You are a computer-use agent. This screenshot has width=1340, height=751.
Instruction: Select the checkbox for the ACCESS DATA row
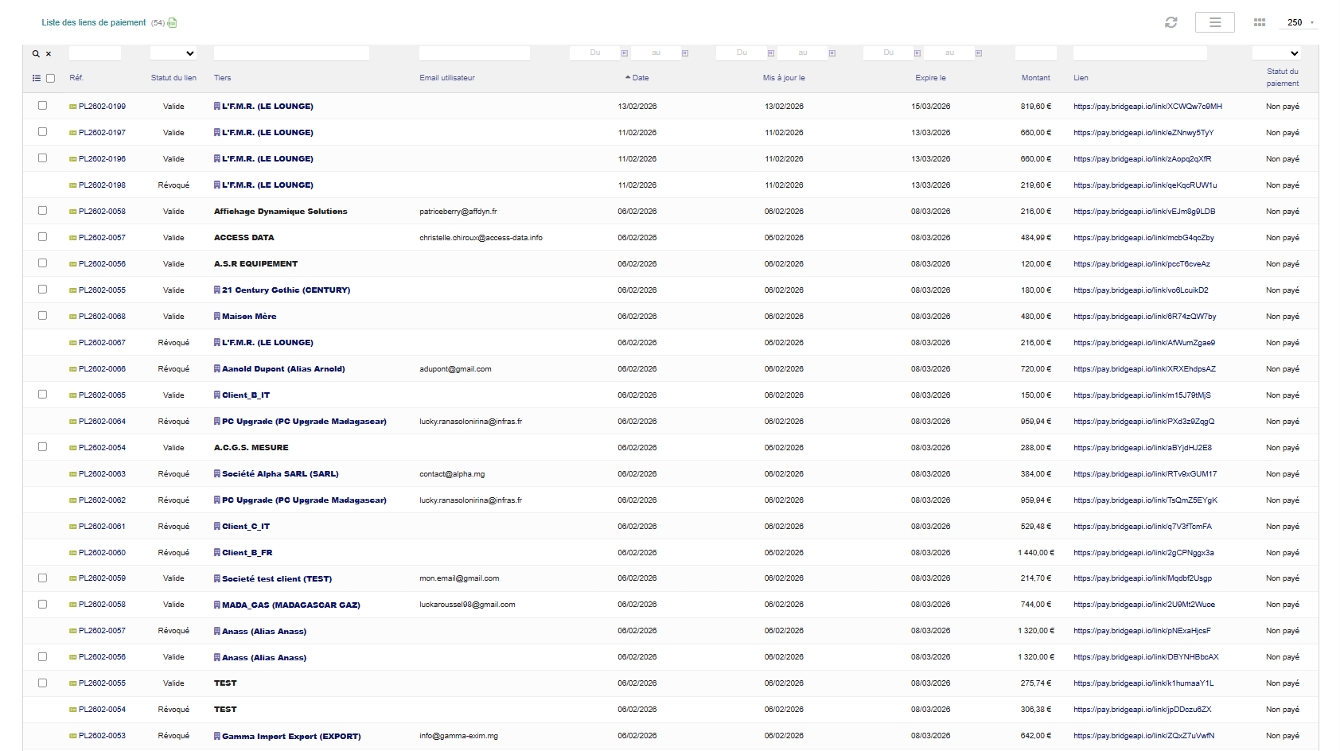[x=43, y=237]
